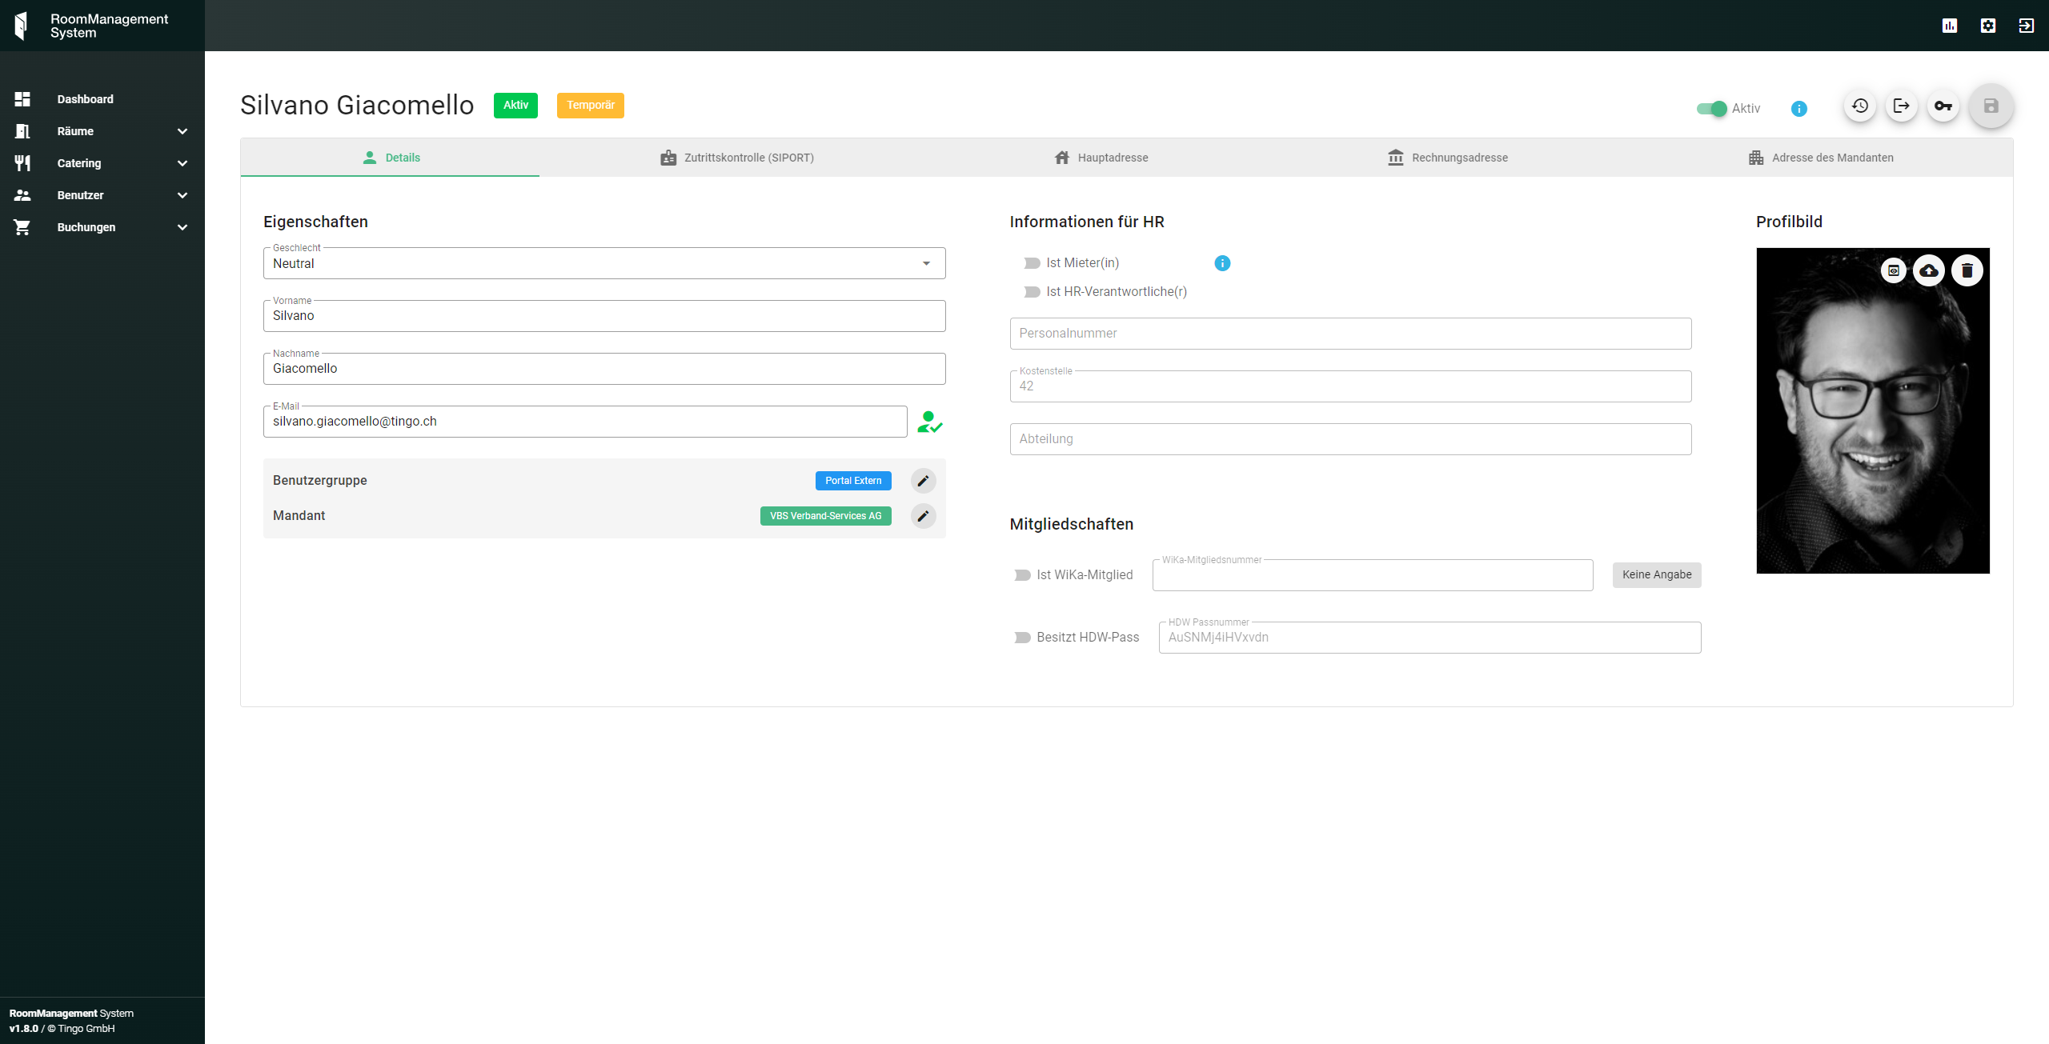This screenshot has width=2049, height=1044.
Task: Open the Geschlecht dropdown
Action: coord(603,263)
